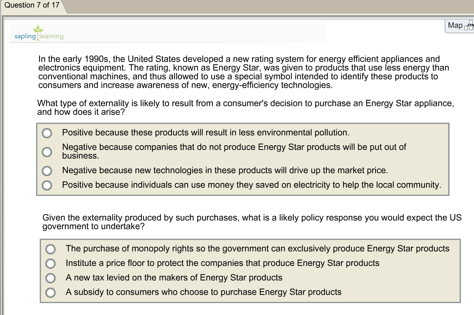The width and height of the screenshot is (474, 315).
Task: Pick the new tax on makers radio button
Action: [x=50, y=278]
